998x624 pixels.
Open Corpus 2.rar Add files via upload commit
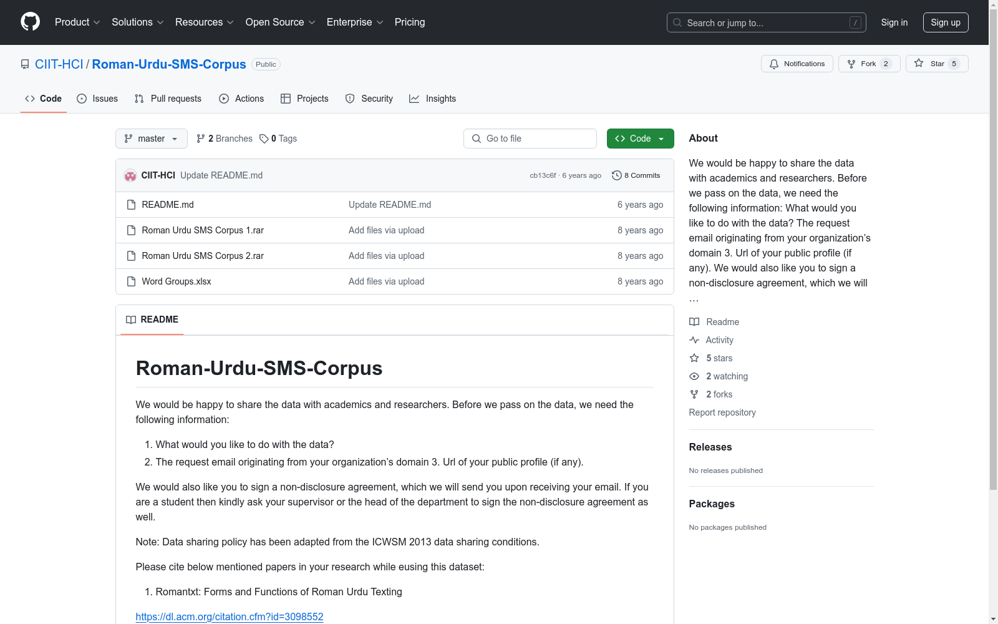tap(387, 256)
